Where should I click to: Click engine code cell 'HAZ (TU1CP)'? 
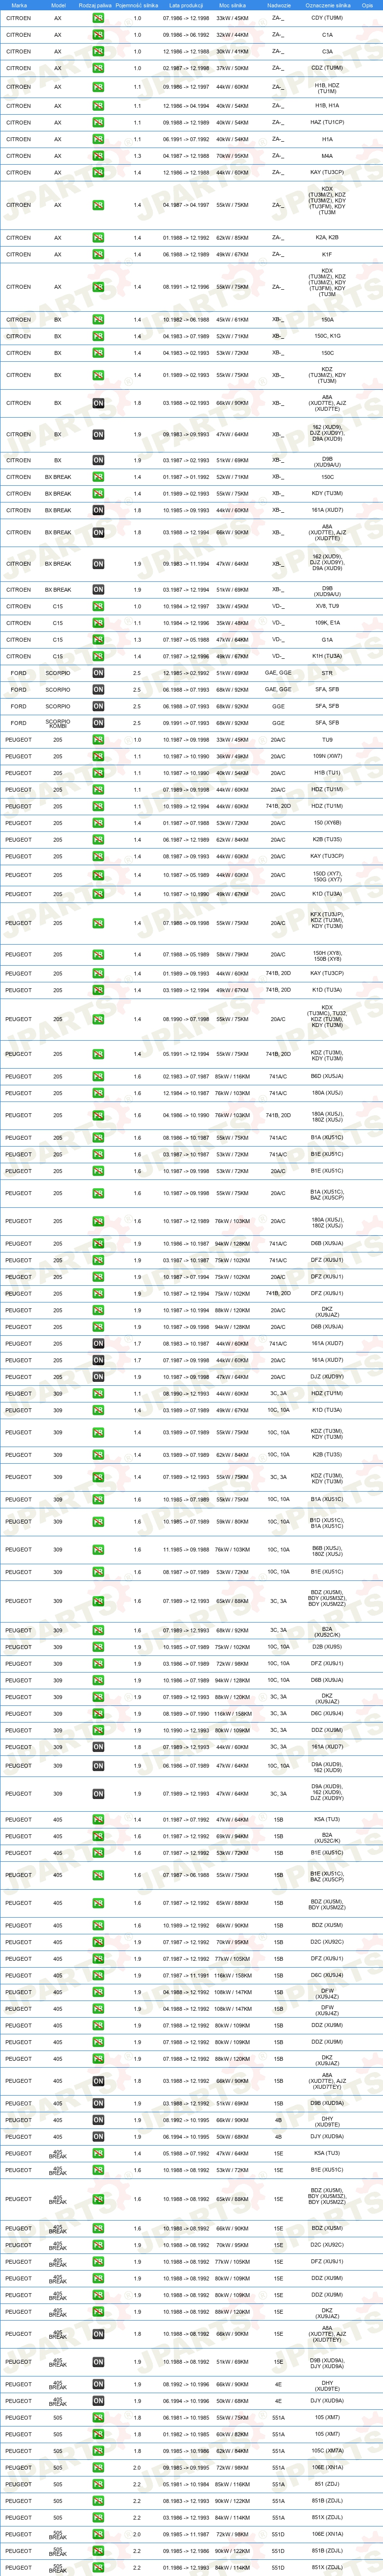point(327,123)
